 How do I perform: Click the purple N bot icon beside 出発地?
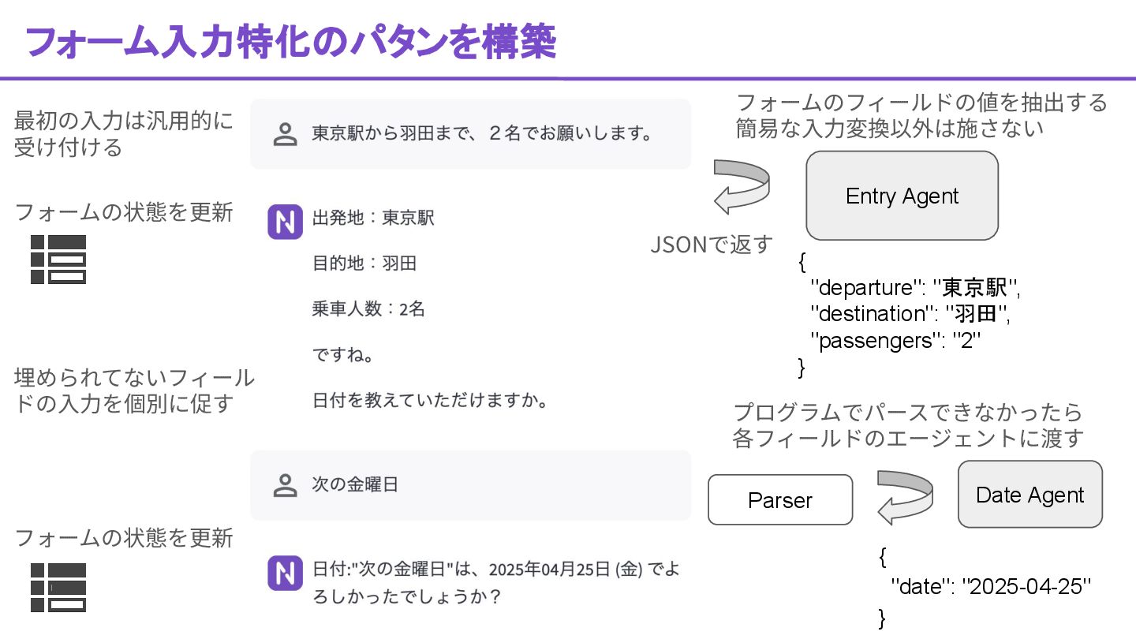285,222
